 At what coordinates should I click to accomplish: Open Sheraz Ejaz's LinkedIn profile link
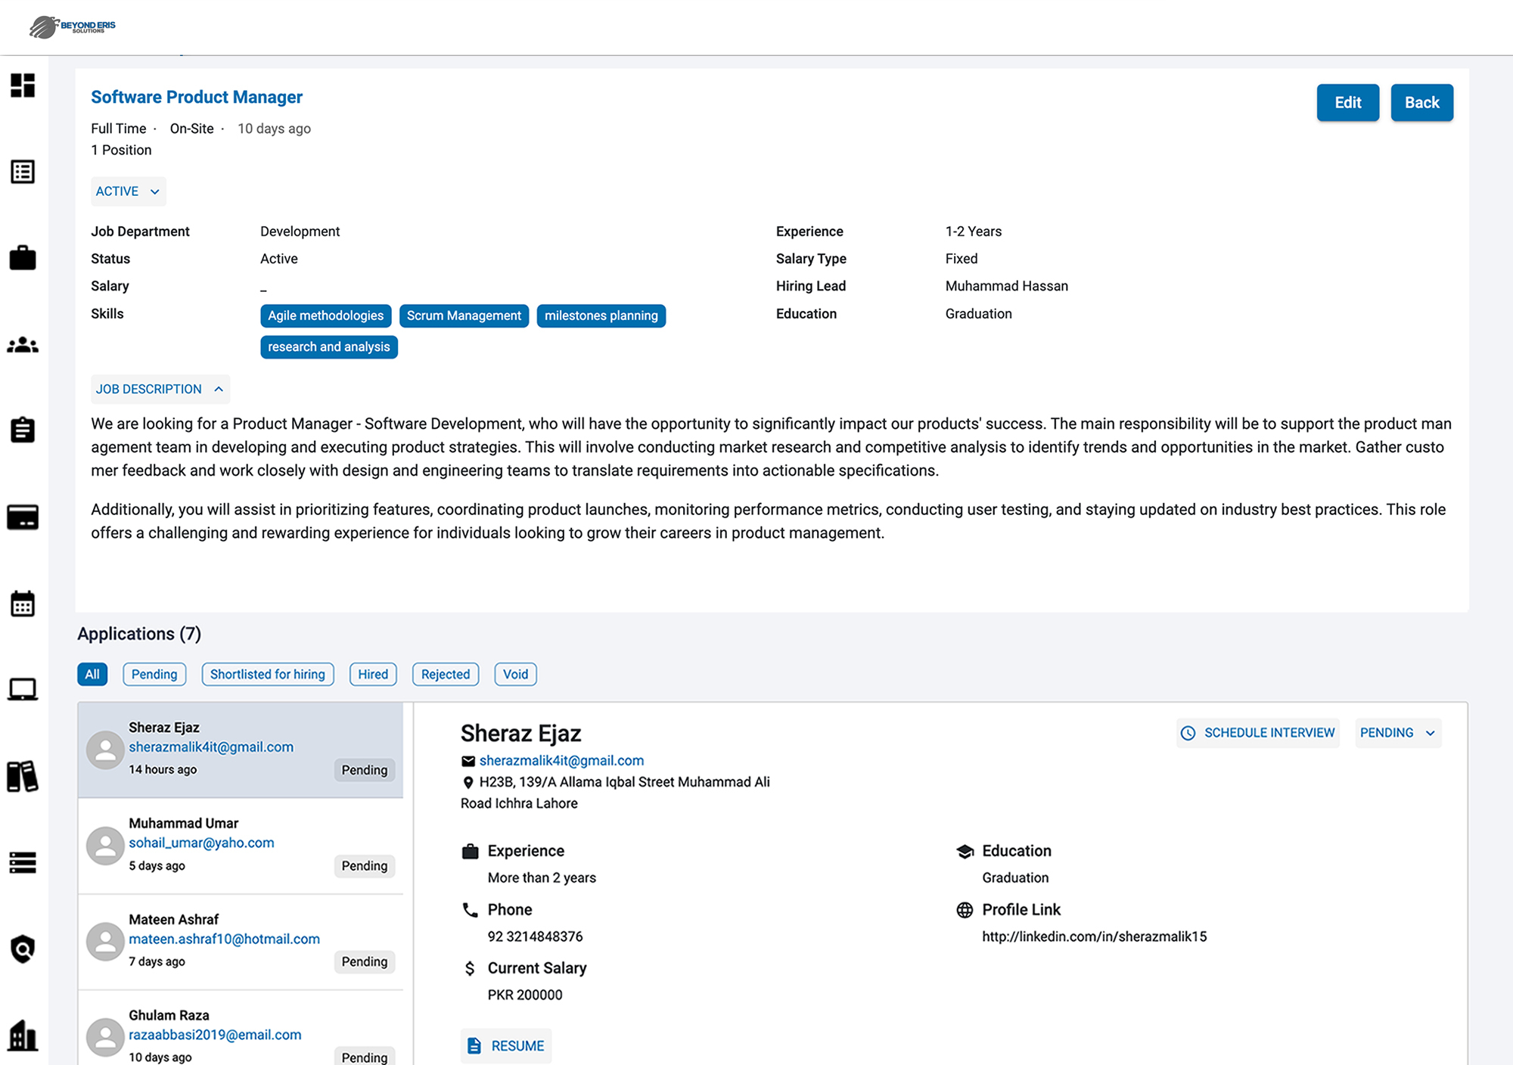[1094, 936]
